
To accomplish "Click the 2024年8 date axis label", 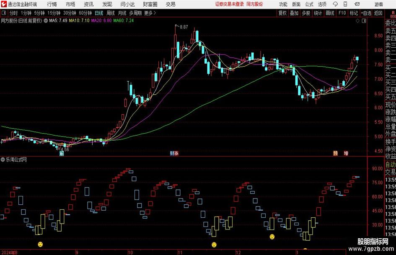I will click(x=9, y=252).
